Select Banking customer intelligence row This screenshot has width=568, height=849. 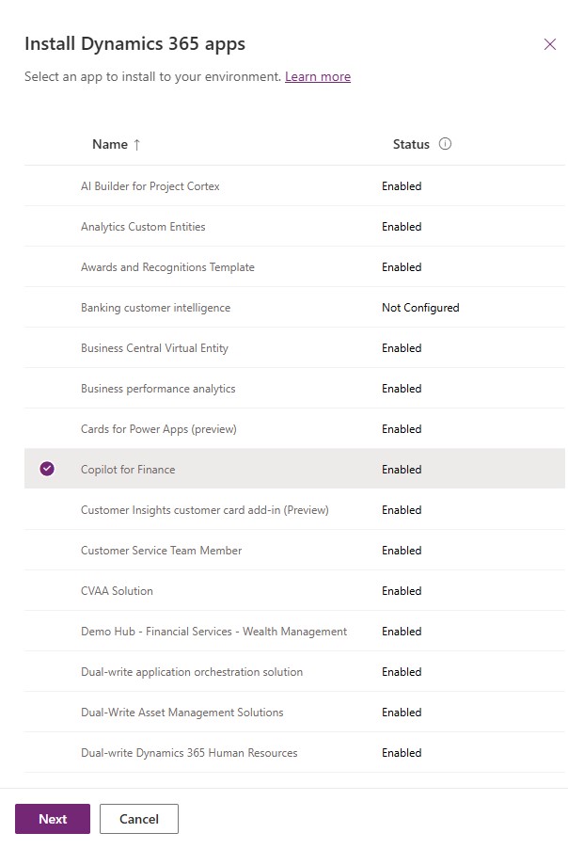[295, 308]
